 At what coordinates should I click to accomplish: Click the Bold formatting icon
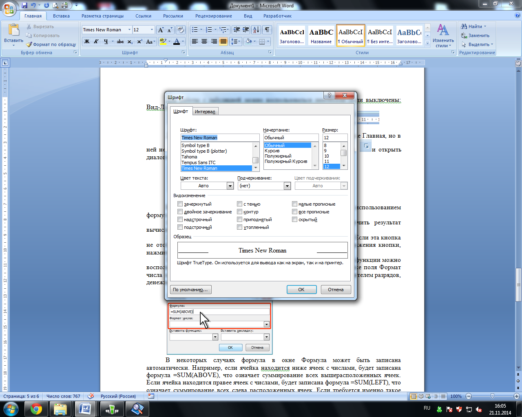click(x=87, y=42)
